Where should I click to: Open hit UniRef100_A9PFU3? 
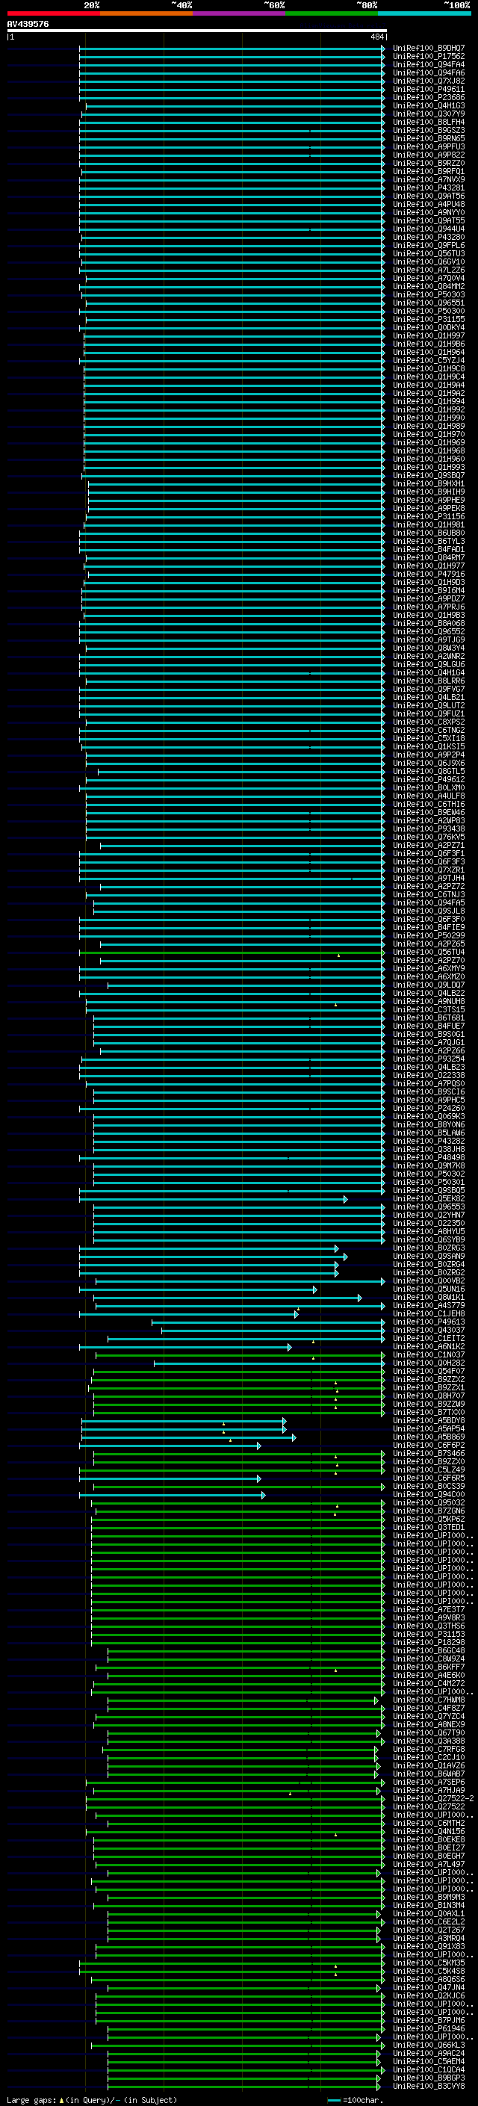[x=428, y=146]
